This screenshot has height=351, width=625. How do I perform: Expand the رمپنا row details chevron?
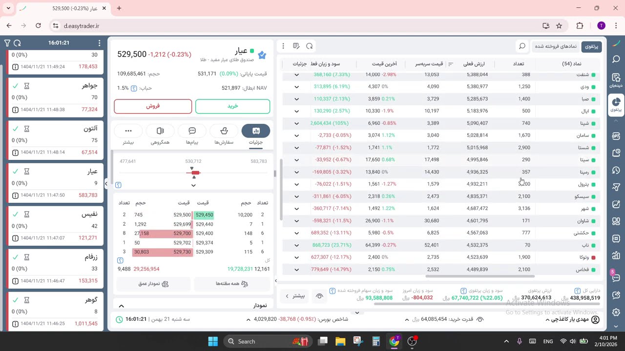296,172
